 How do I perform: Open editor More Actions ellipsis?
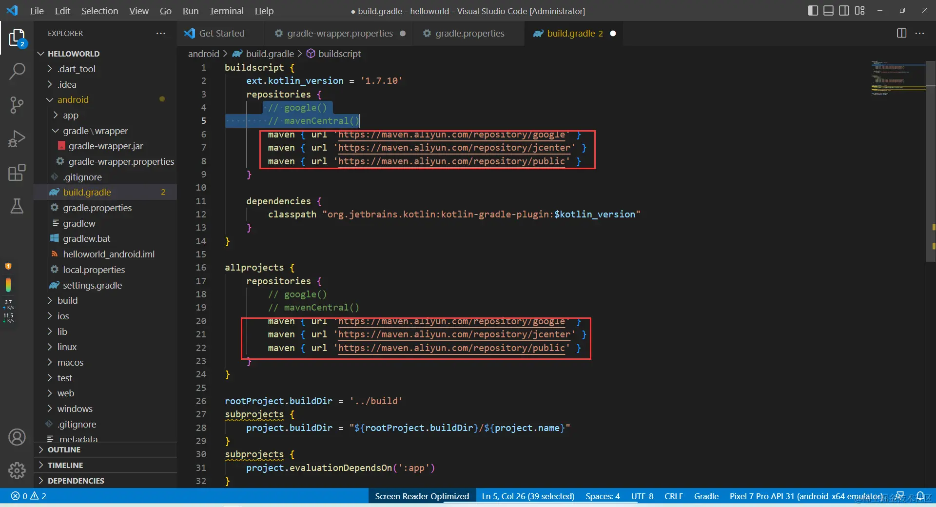click(920, 33)
